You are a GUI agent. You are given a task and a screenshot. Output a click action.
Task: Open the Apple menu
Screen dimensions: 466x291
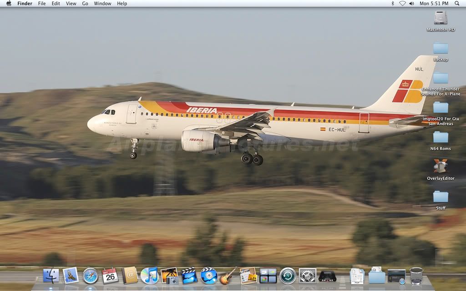(x=9, y=3)
